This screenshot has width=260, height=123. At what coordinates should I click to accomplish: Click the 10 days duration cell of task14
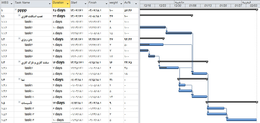tap(61, 120)
